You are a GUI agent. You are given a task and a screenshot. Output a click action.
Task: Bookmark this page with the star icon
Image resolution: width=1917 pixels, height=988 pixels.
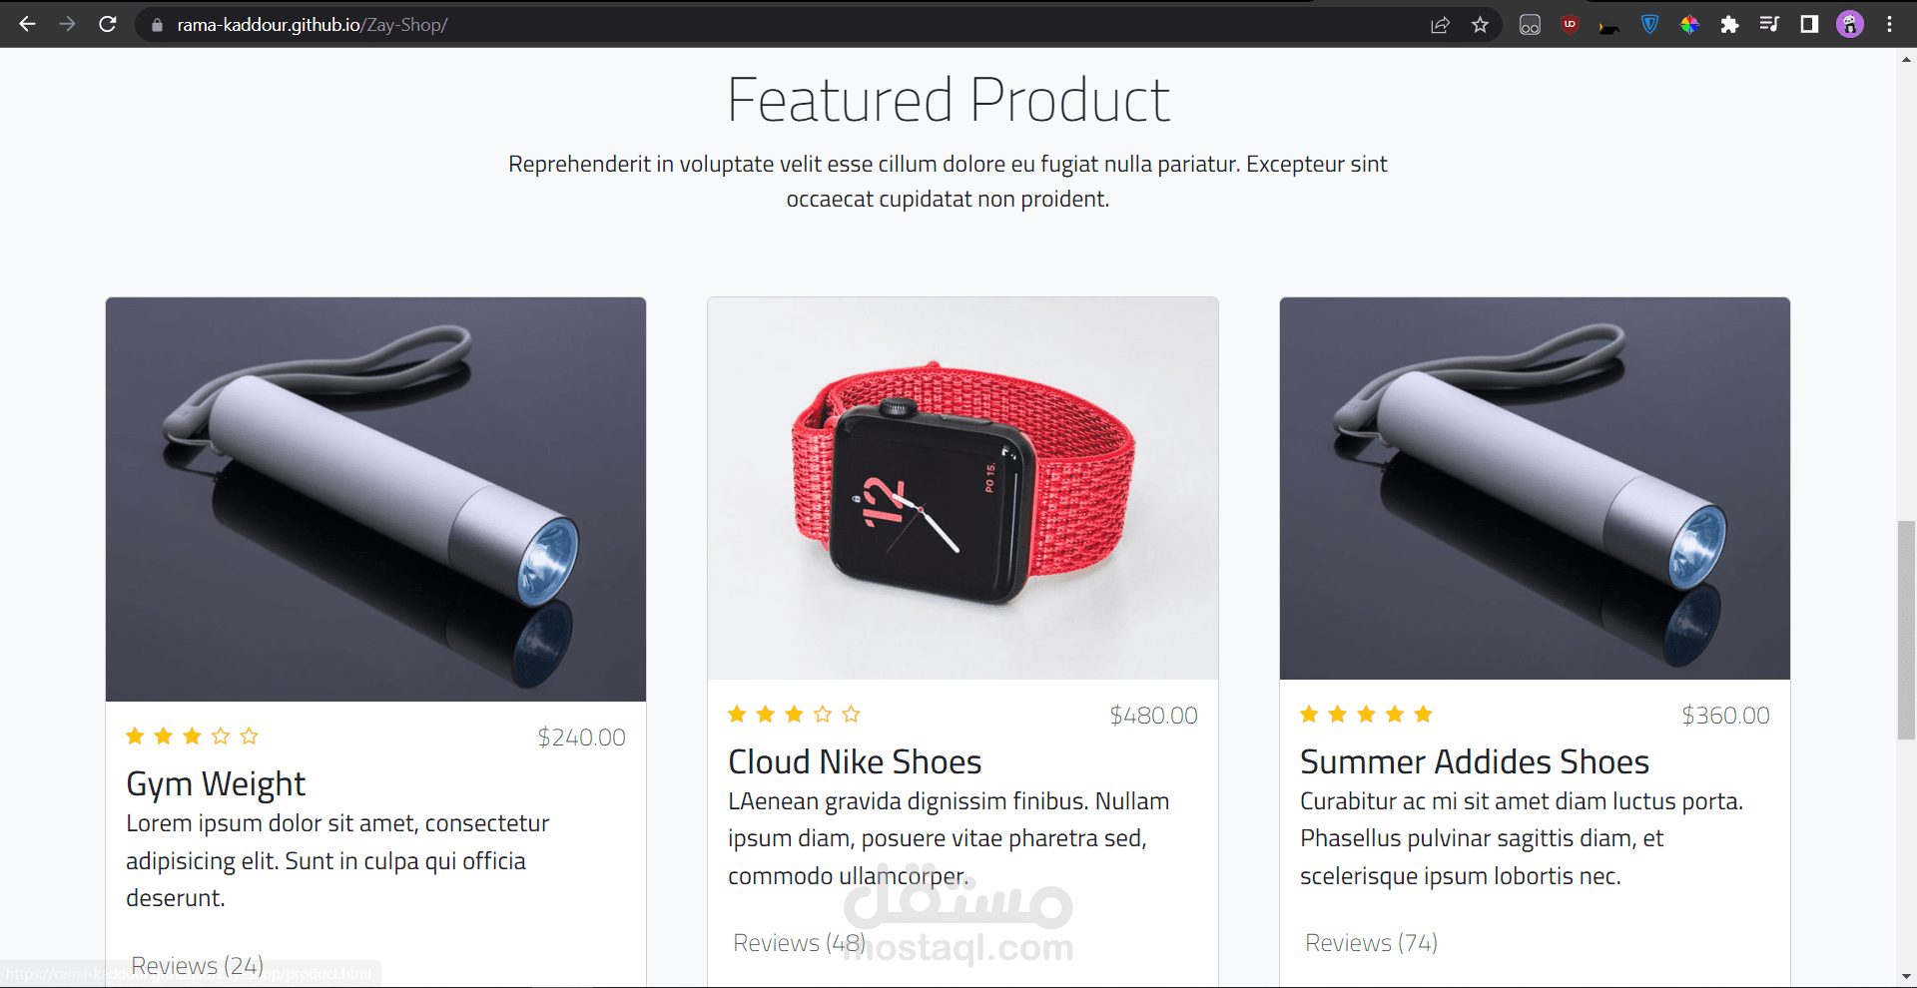pyautogui.click(x=1480, y=25)
